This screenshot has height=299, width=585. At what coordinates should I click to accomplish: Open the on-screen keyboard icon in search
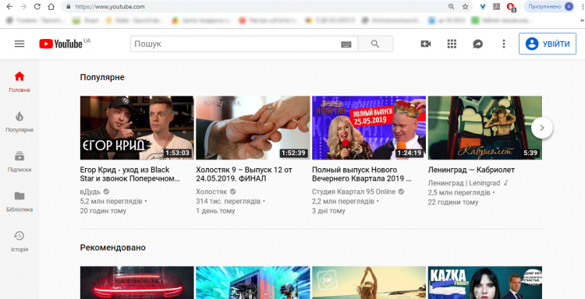(x=346, y=44)
